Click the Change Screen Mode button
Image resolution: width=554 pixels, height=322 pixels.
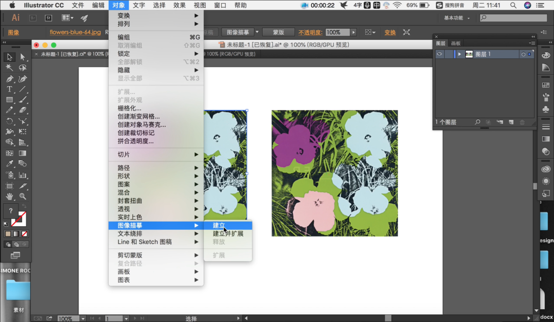[x=15, y=255]
